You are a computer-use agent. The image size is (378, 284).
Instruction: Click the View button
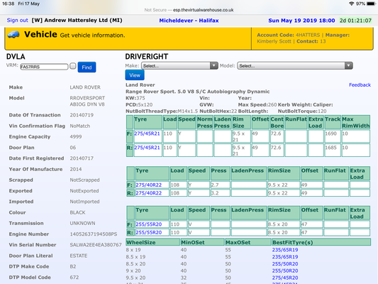click(135, 75)
